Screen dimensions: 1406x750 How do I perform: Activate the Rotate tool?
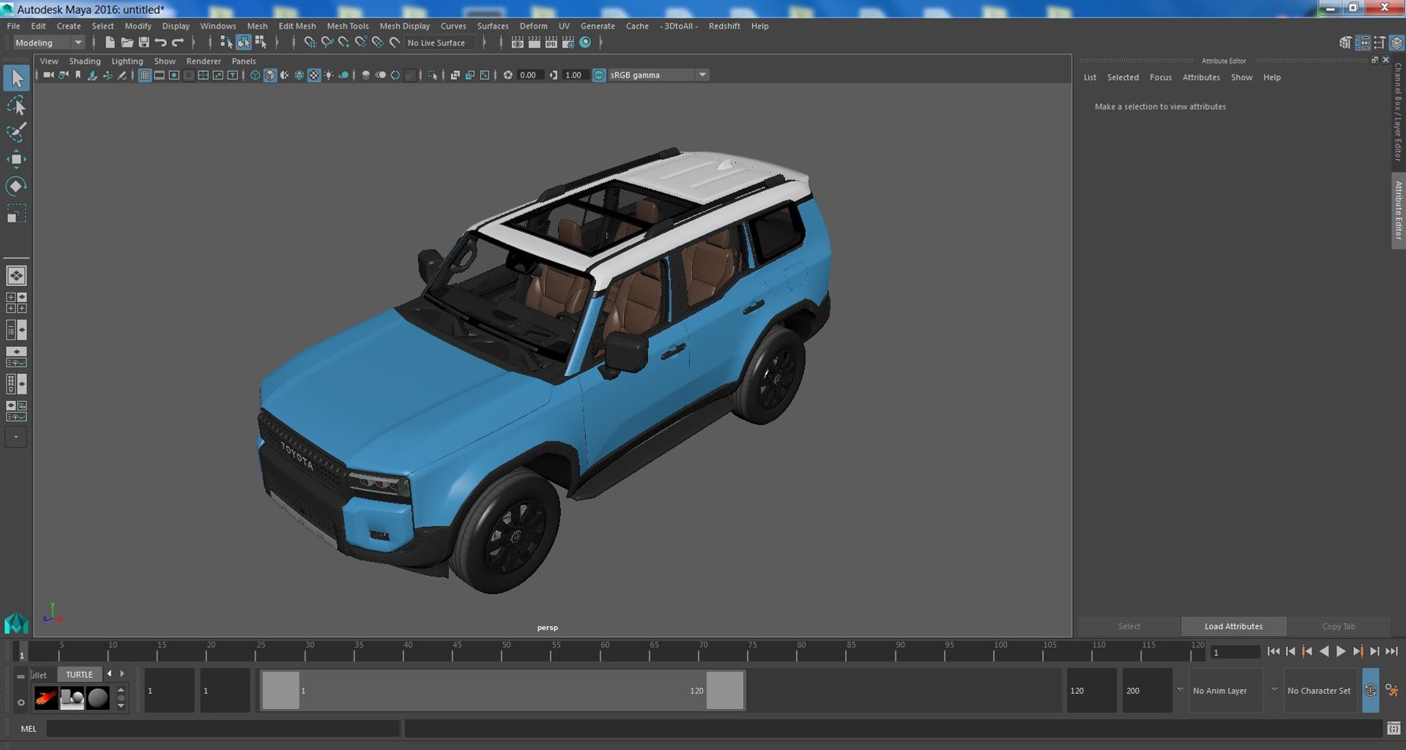[16, 187]
